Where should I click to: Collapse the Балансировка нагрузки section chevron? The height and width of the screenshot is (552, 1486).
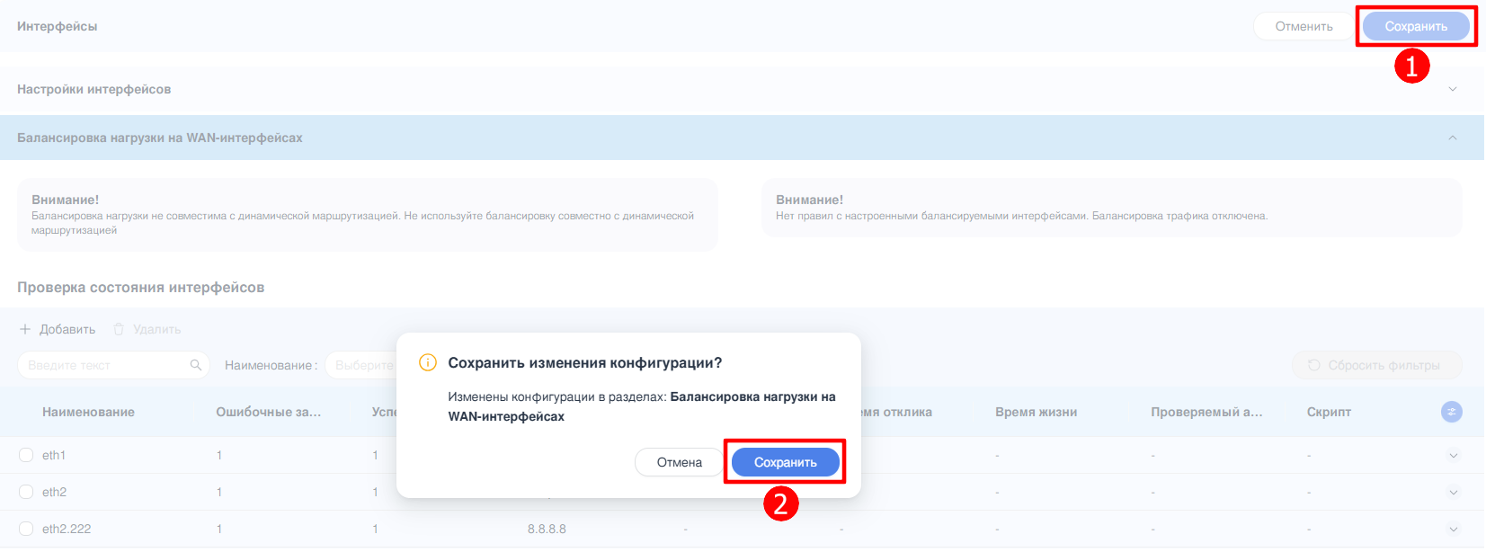tap(1452, 138)
